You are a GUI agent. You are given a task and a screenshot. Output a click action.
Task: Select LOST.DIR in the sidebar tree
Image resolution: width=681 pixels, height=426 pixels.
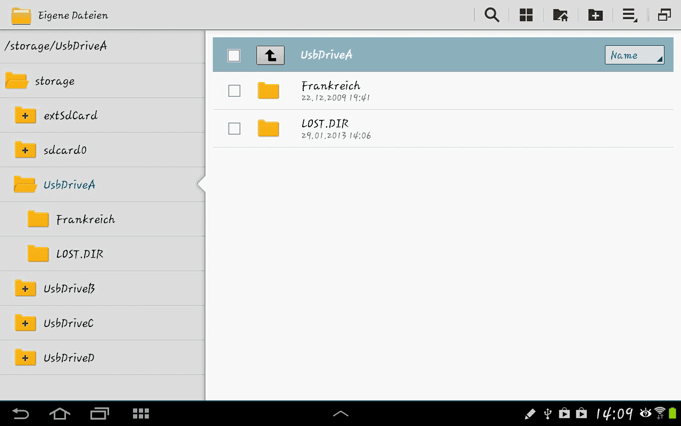coord(80,254)
